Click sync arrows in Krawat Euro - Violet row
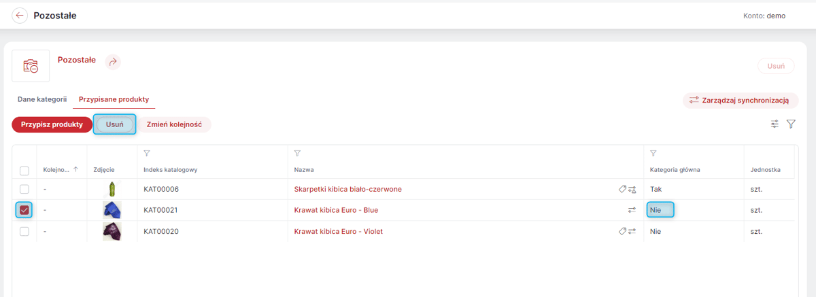Image resolution: width=816 pixels, height=297 pixels. [632, 231]
